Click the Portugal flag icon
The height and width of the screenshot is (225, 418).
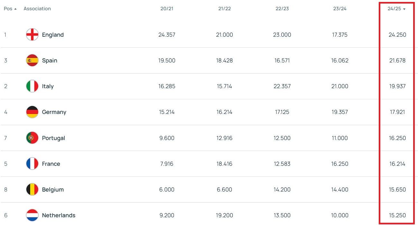32,138
